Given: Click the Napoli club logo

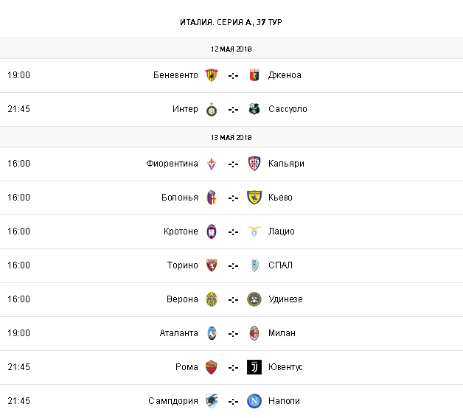Looking at the screenshot, I should click(x=254, y=401).
